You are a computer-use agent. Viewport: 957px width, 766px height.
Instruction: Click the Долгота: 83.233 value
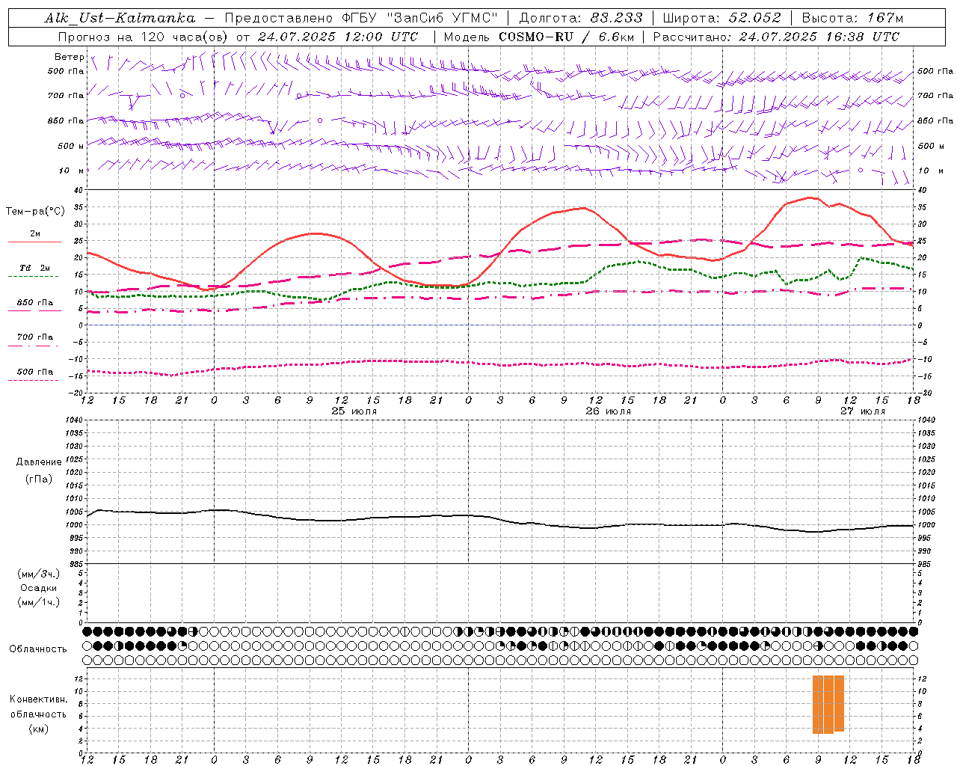tap(581, 18)
